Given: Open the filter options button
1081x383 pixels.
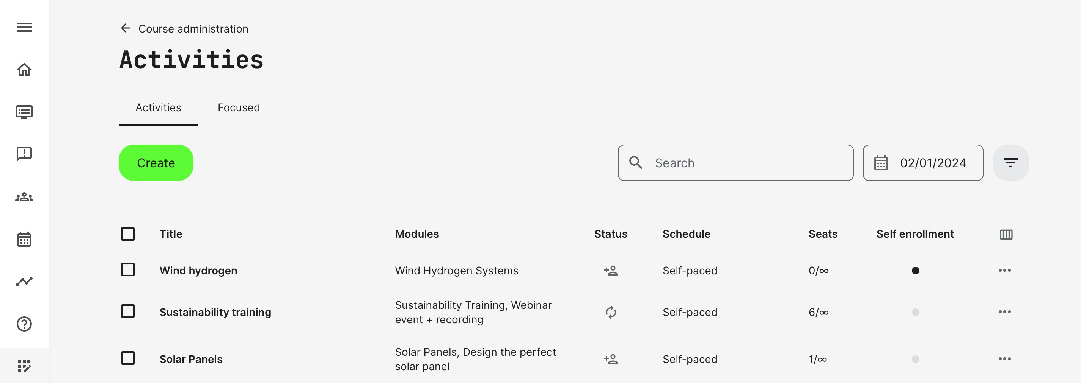Looking at the screenshot, I should (x=1010, y=163).
